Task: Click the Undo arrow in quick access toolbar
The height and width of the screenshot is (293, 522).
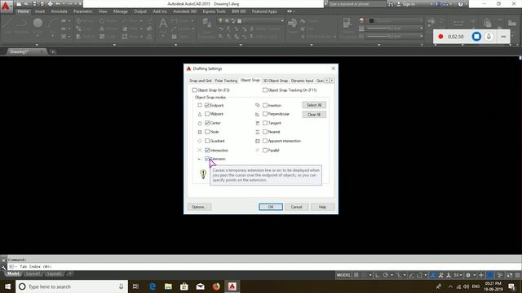Action: (x=58, y=4)
